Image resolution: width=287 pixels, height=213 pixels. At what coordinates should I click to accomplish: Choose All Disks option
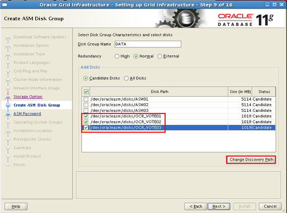point(126,78)
